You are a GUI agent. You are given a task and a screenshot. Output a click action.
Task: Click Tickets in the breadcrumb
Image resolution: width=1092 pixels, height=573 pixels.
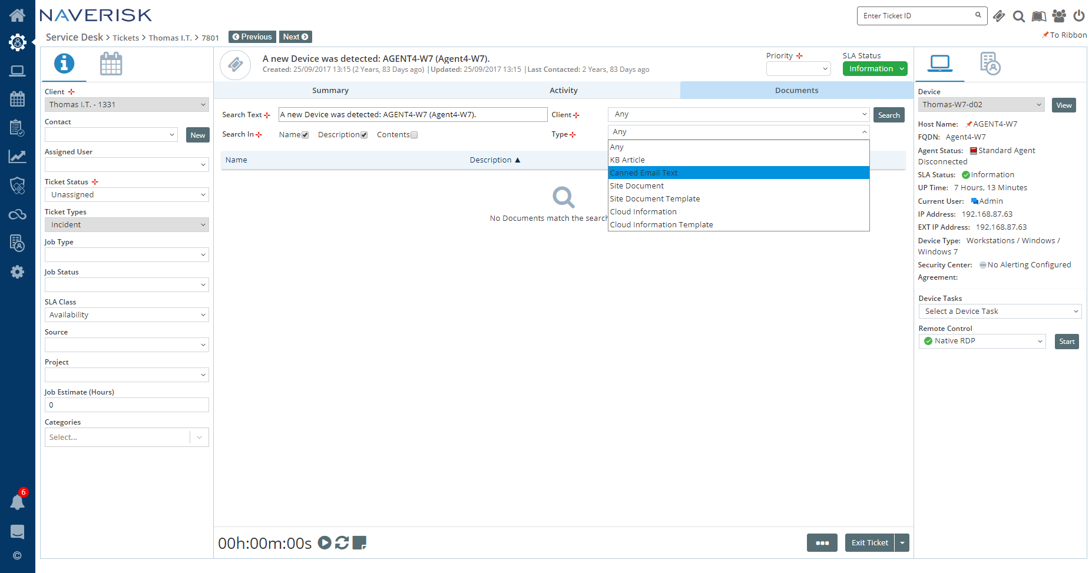tap(126, 38)
